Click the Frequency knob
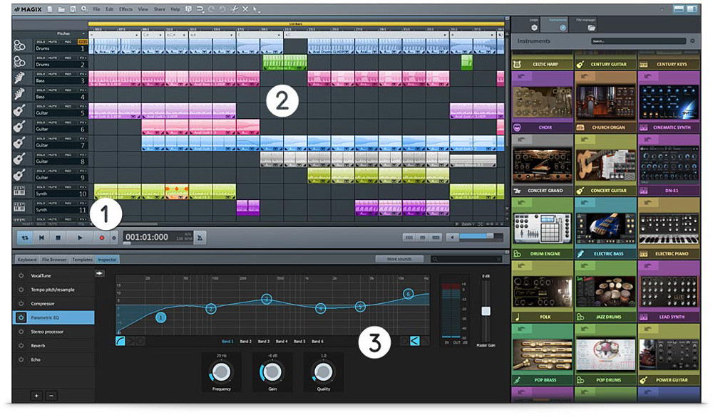This screenshot has height=417, width=713. point(221,372)
